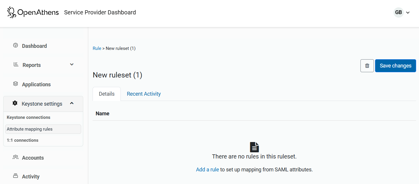Expand the Reports menu chevron
Viewport: 419px width, 184px height.
pyautogui.click(x=72, y=64)
